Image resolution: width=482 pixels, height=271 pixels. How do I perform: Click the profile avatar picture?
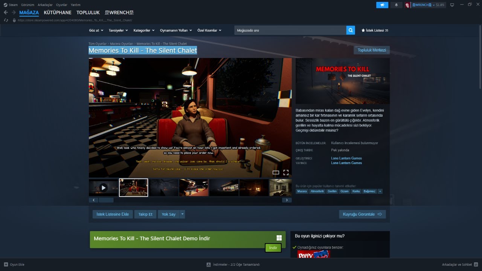(x=407, y=5)
